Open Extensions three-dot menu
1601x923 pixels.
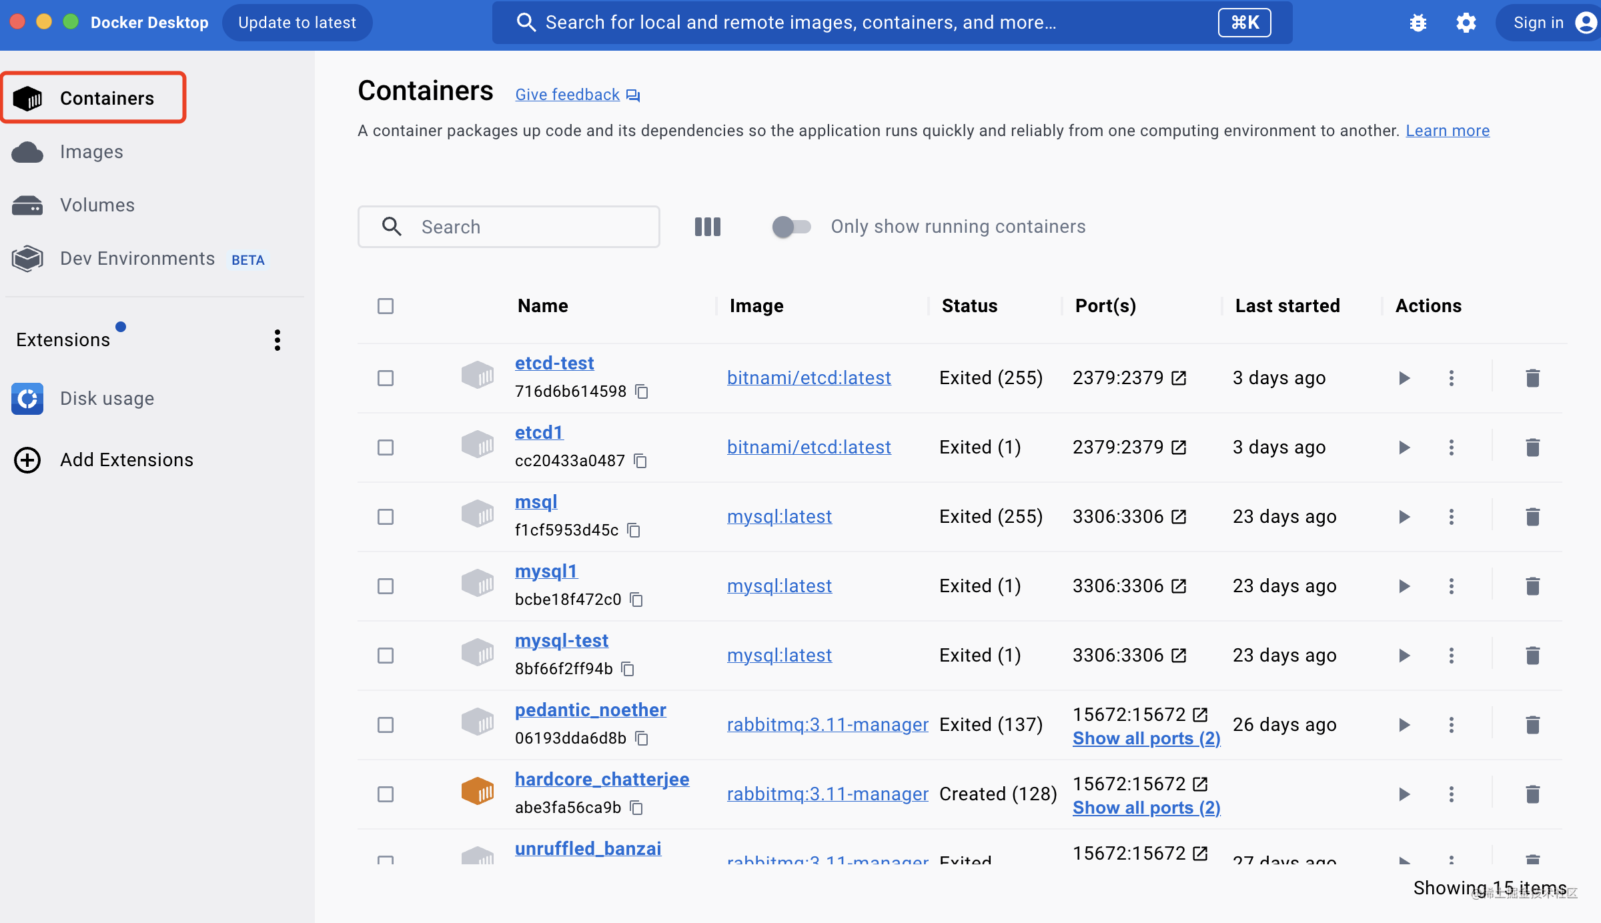coord(278,340)
